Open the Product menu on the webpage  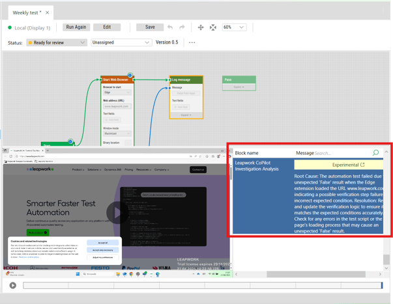78,169
